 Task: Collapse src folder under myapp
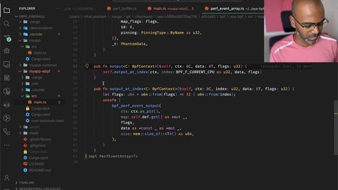(22, 46)
